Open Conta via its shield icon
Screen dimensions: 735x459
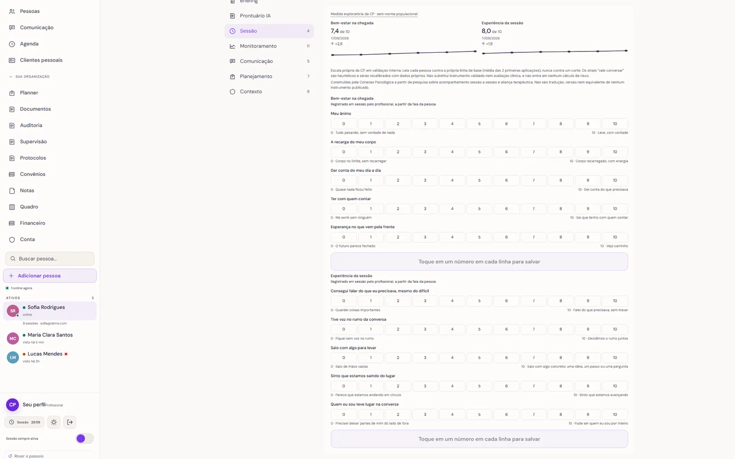(12, 240)
